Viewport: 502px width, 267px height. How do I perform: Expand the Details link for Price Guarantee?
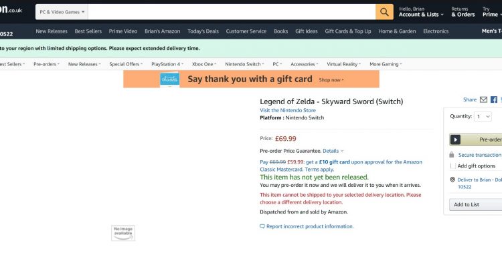333,151
